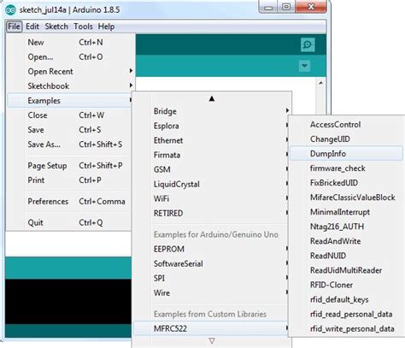Click the tab dropdown arrow icon
The height and width of the screenshot is (348, 405).
pyautogui.click(x=304, y=66)
